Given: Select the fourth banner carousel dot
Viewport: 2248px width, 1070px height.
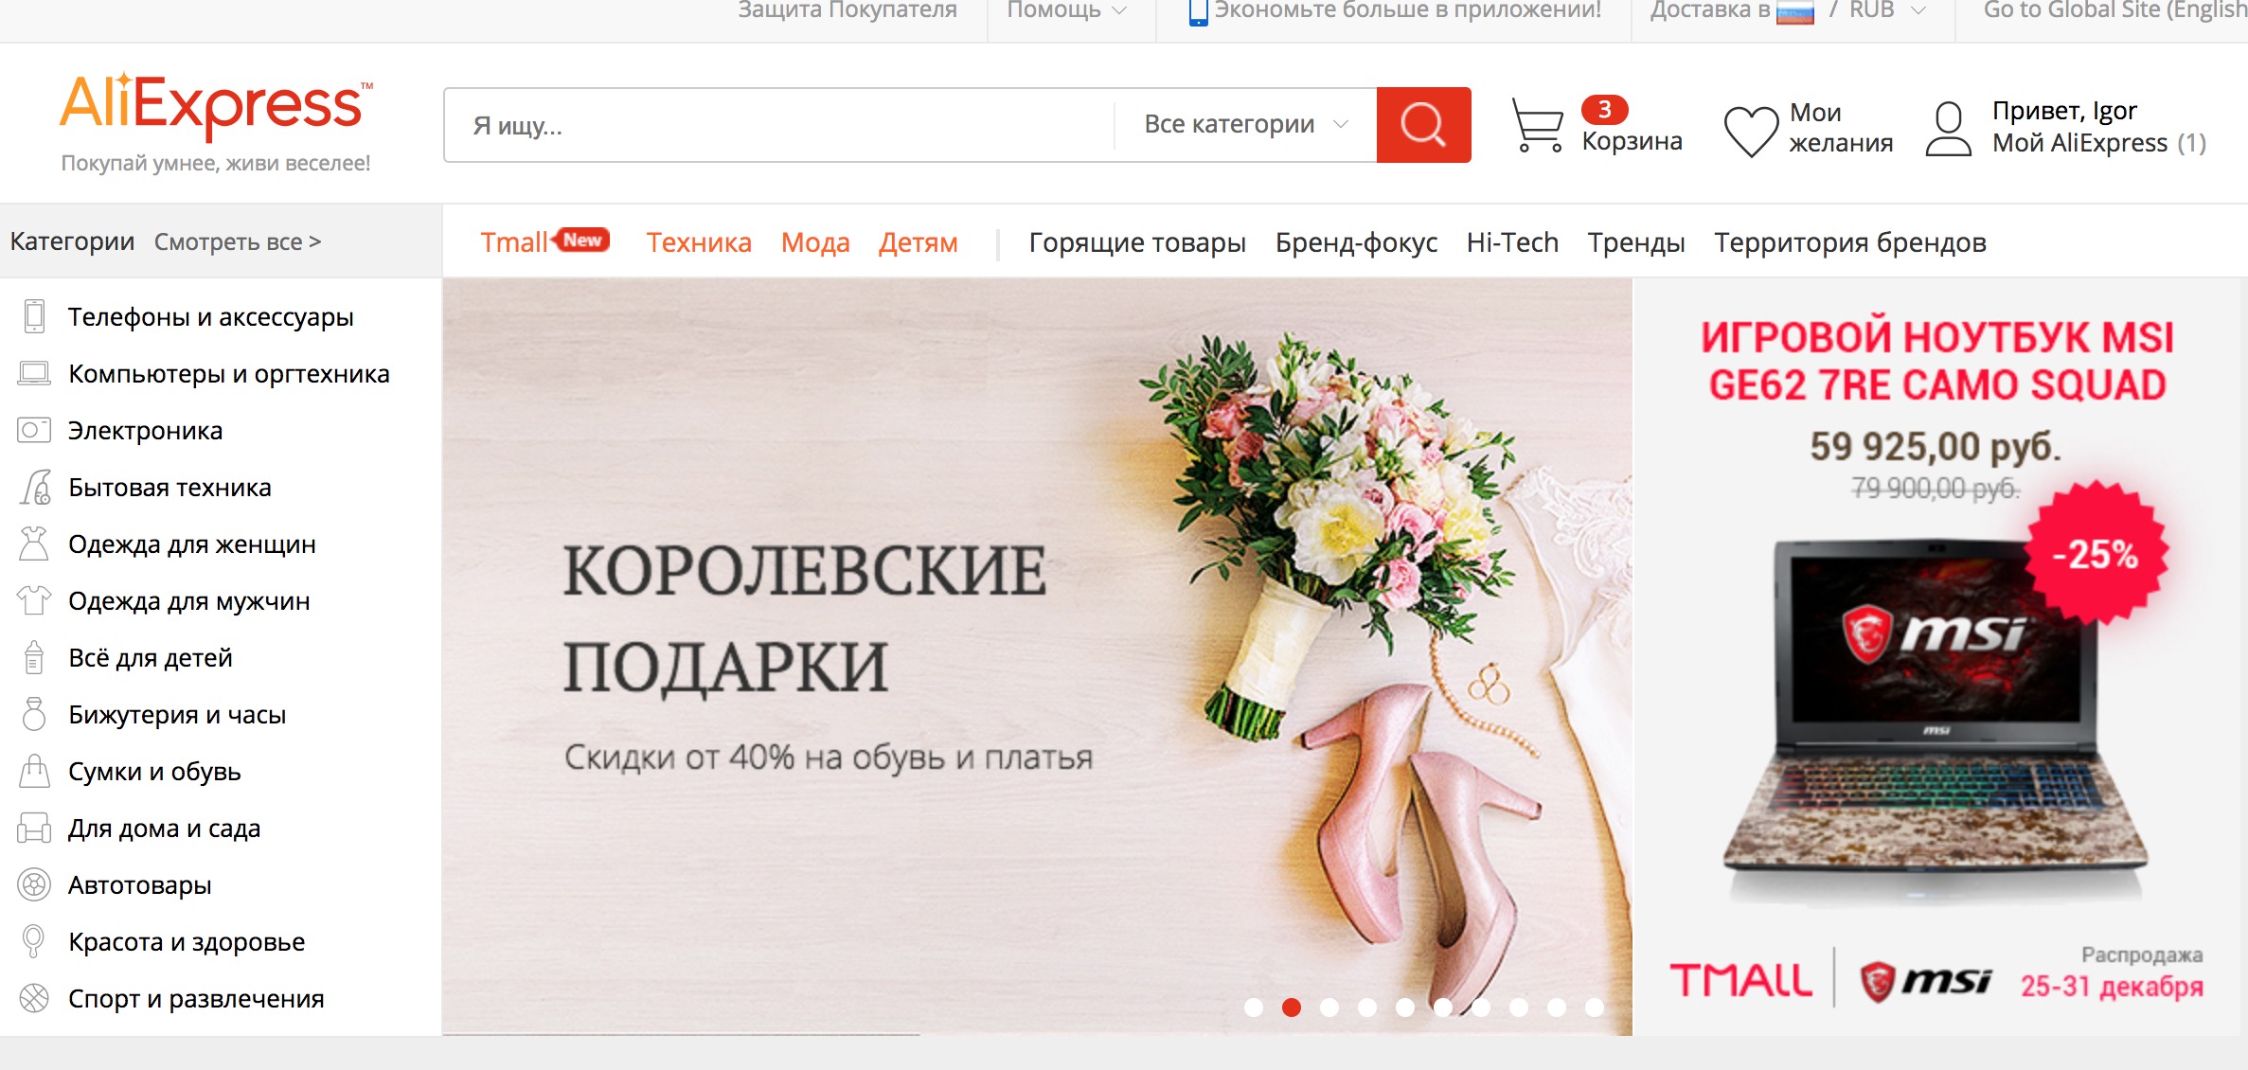Looking at the screenshot, I should pyautogui.click(x=1367, y=1008).
